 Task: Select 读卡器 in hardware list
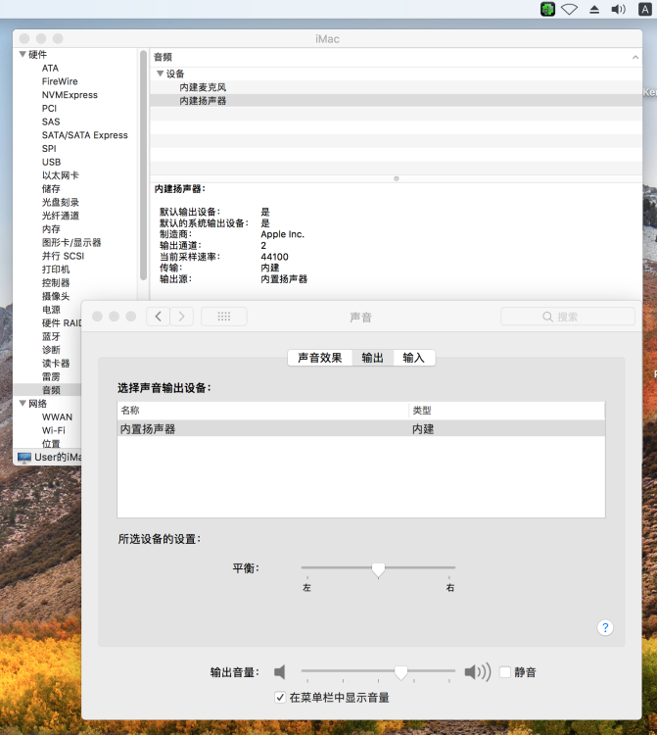56,364
